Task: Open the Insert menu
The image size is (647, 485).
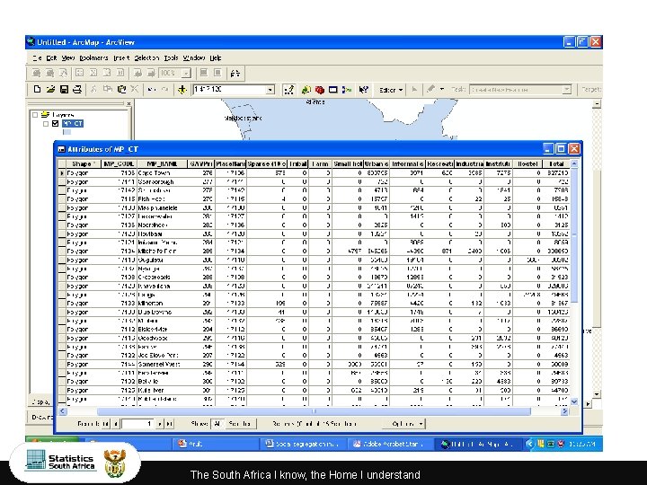Action: tap(121, 57)
